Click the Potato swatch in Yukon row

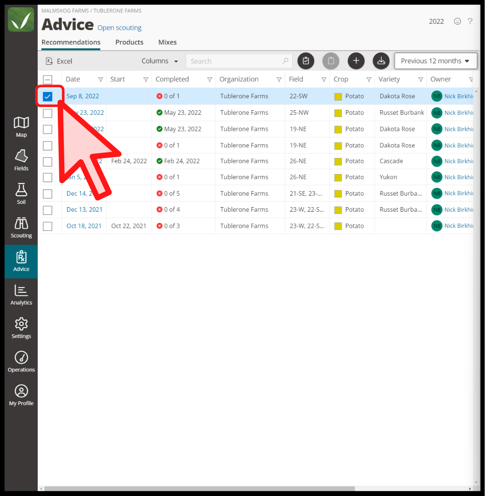point(338,177)
